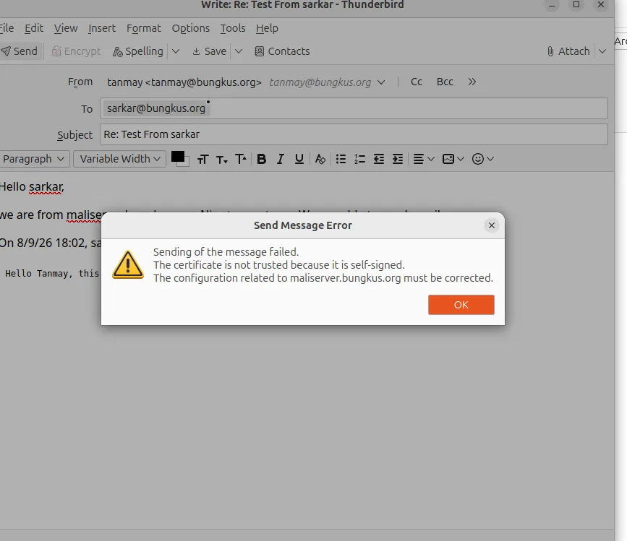Open the File menu
Image resolution: width=627 pixels, height=541 pixels.
coord(7,28)
